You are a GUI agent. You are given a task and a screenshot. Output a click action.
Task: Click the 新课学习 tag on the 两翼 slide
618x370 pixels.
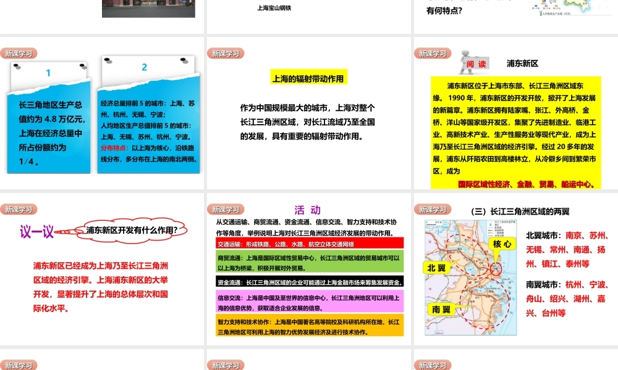click(433, 210)
